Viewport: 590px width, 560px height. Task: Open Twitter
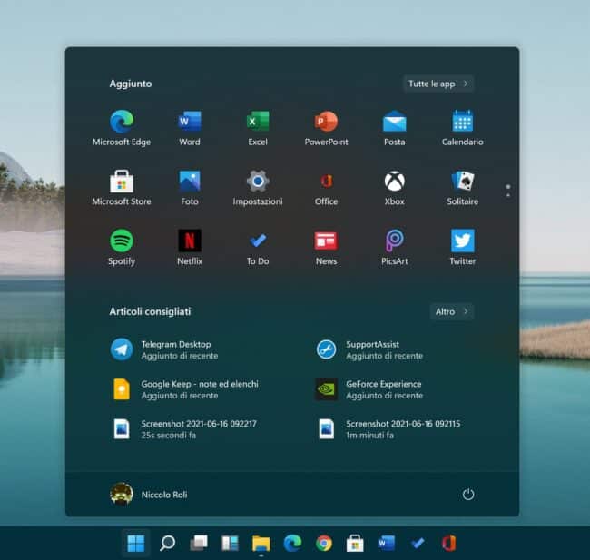(462, 247)
